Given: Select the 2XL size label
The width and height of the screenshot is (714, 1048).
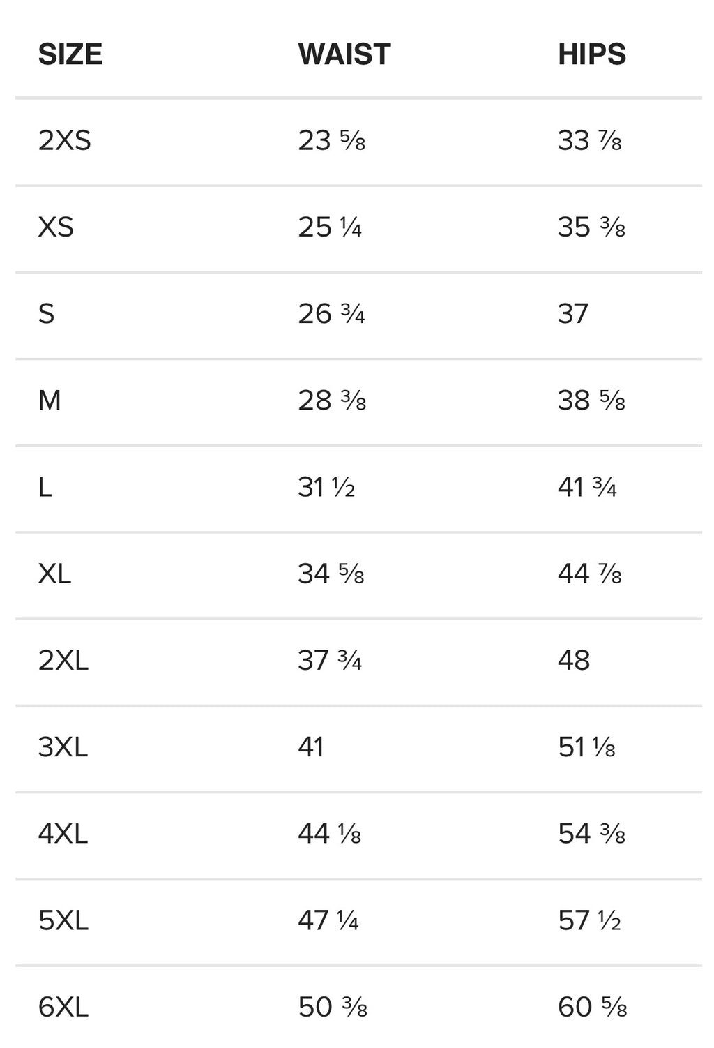Looking at the screenshot, I should pyautogui.click(x=63, y=660).
